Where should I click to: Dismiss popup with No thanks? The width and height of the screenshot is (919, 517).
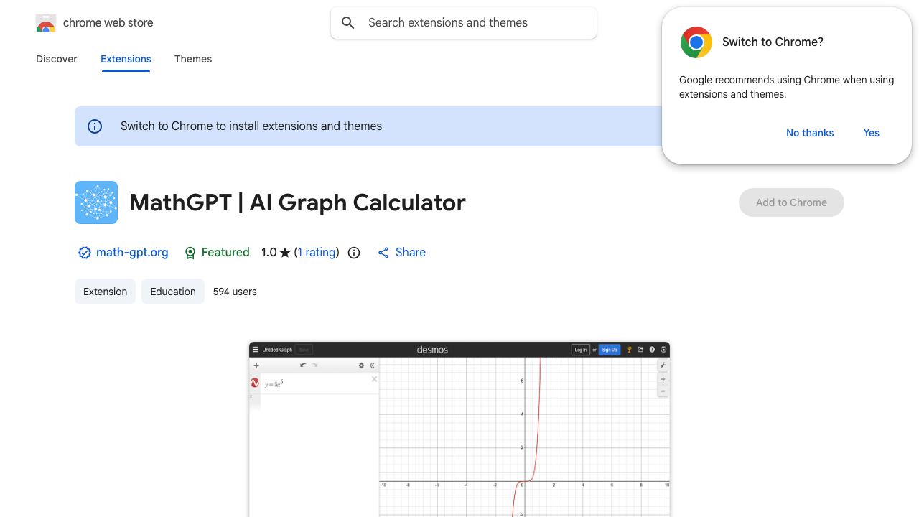(x=810, y=133)
